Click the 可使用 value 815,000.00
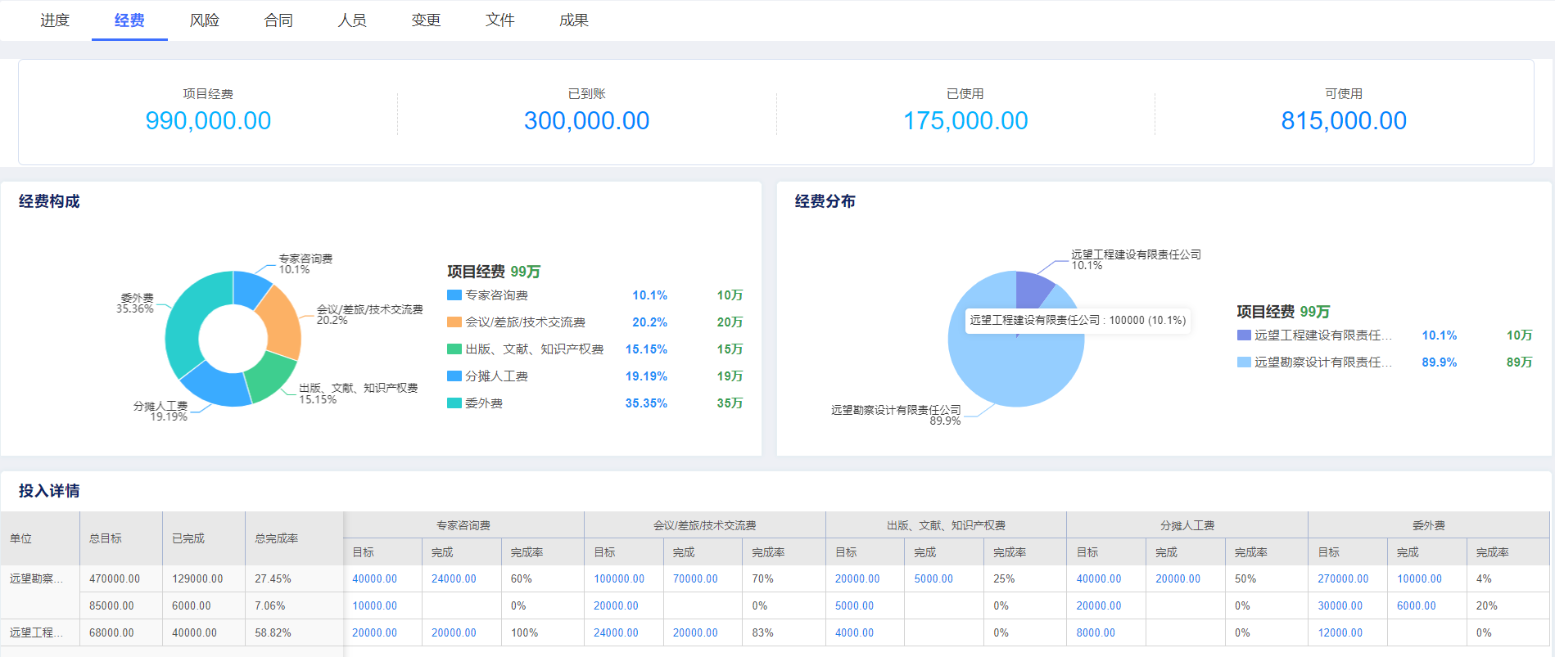 [1344, 121]
